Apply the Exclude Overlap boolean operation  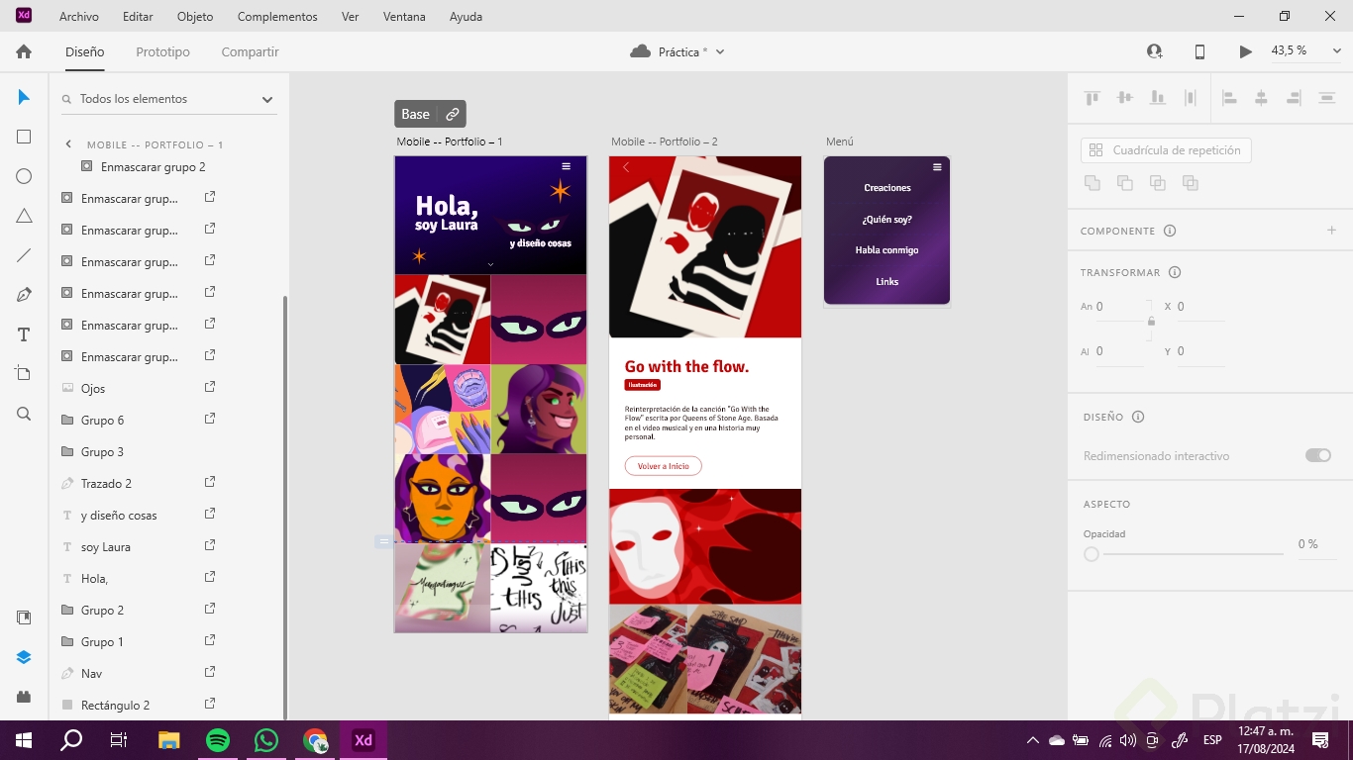tap(1190, 182)
